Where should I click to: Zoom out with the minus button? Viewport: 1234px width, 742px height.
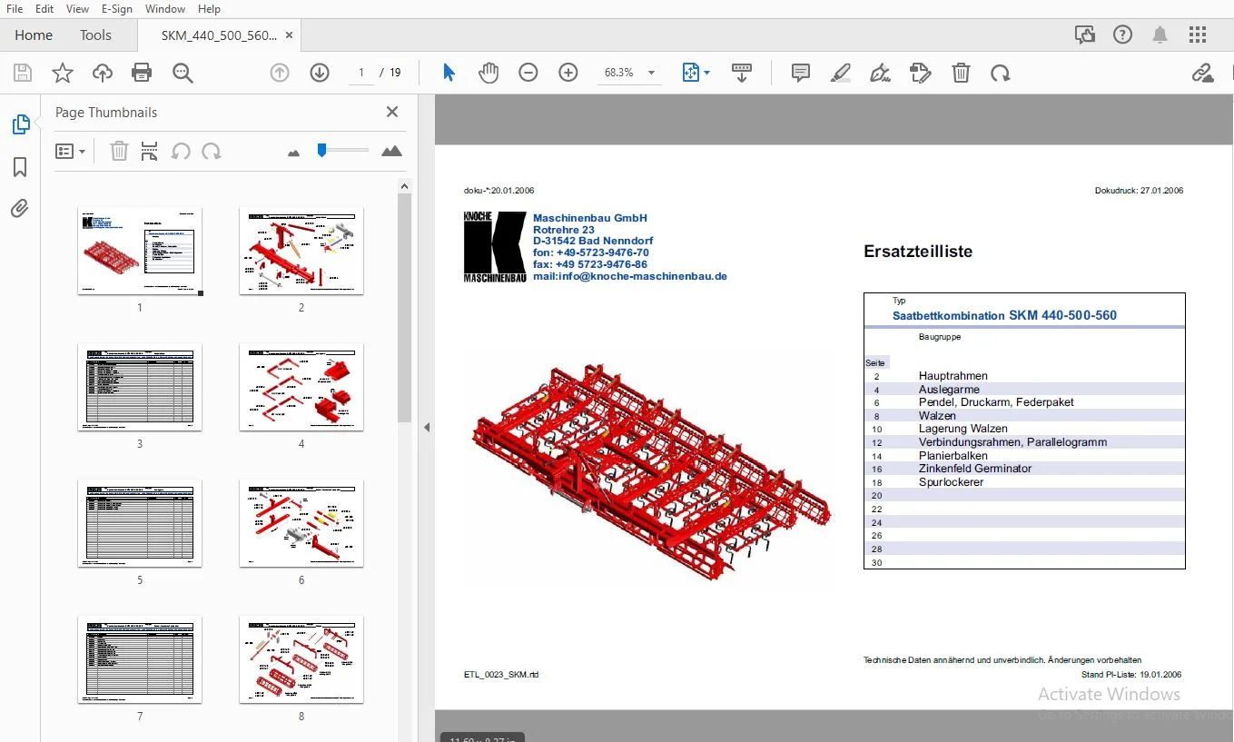tap(528, 73)
